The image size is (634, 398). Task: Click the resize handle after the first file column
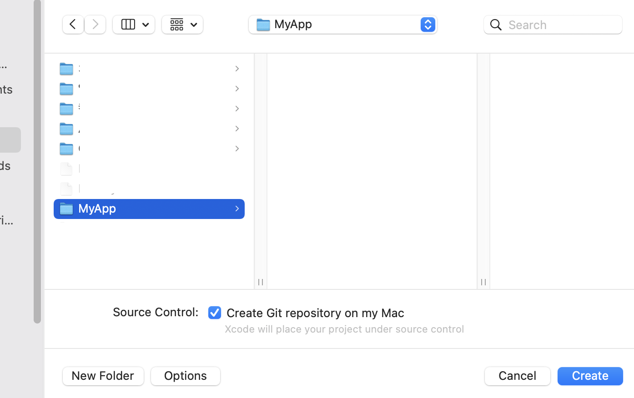click(x=261, y=282)
